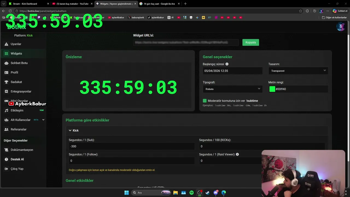Click the blurred Widget URL field
Viewport: 350px width, 197px height.
(186, 42)
